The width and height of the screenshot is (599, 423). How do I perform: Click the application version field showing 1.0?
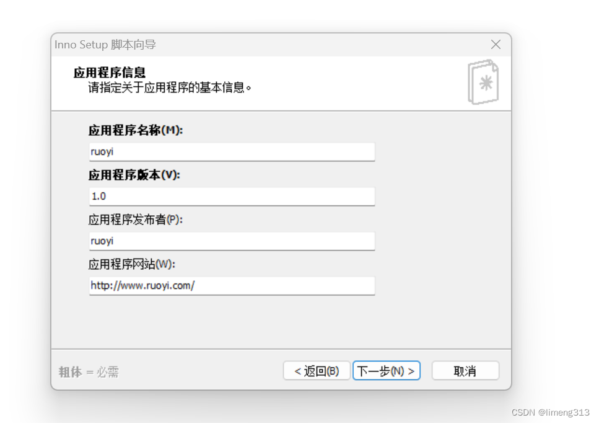232,196
